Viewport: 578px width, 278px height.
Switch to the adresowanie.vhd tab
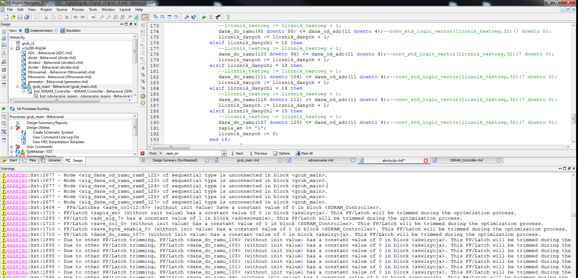(x=321, y=160)
